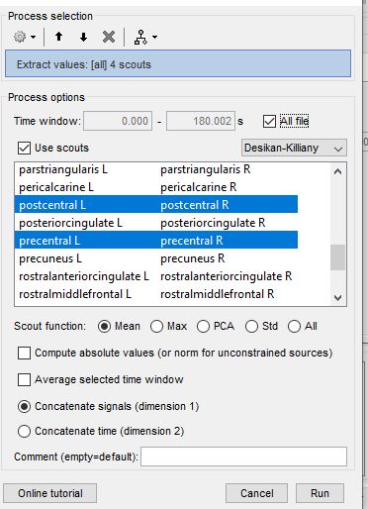
Task: Click scout list scroll up arrow
Action: pyautogui.click(x=337, y=171)
